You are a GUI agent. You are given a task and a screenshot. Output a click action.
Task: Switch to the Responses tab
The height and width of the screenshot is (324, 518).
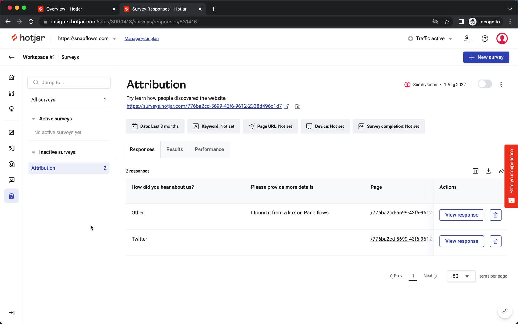click(x=142, y=149)
